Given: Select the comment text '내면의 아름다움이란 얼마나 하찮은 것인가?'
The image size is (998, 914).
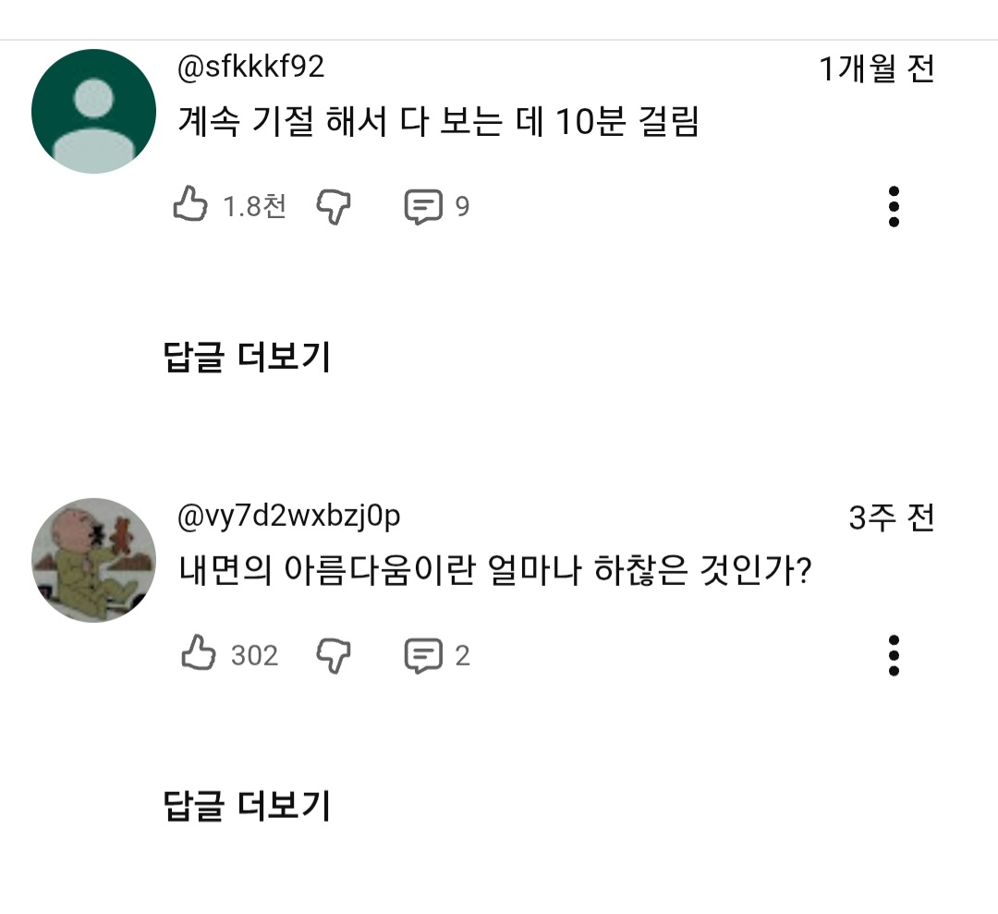Looking at the screenshot, I should 495,570.
